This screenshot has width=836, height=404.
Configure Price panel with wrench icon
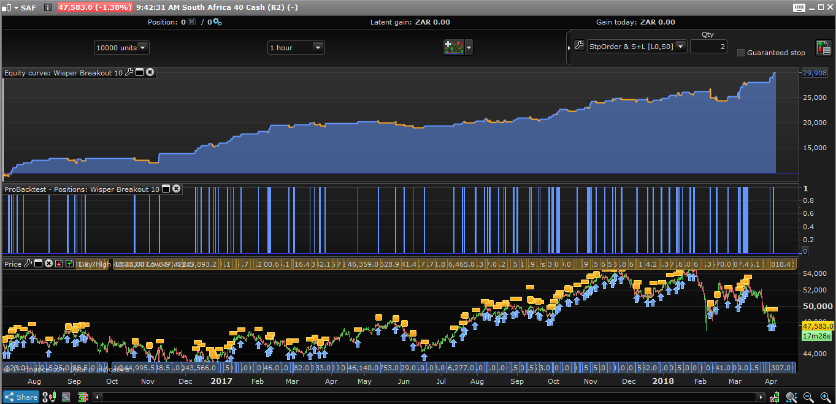(28, 264)
